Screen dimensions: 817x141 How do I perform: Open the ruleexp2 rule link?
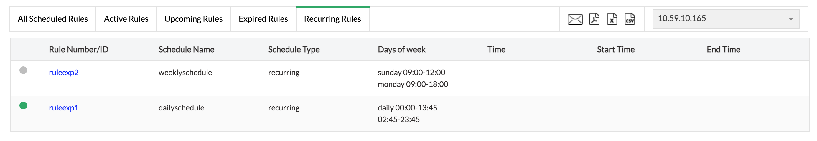point(63,72)
